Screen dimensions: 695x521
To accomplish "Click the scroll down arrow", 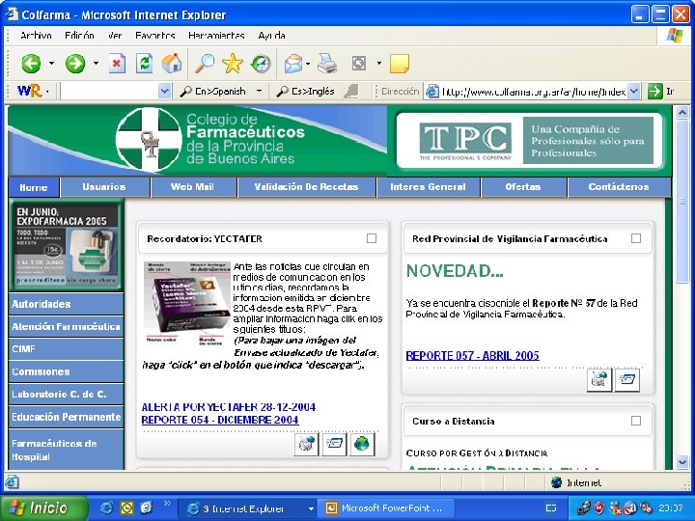I will (x=682, y=462).
